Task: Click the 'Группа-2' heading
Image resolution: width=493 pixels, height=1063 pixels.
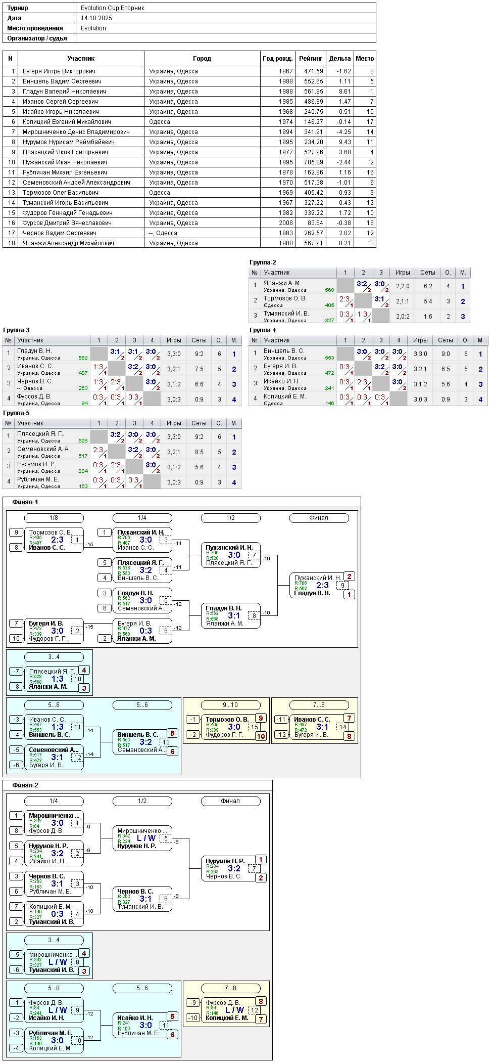Action: coord(263,262)
